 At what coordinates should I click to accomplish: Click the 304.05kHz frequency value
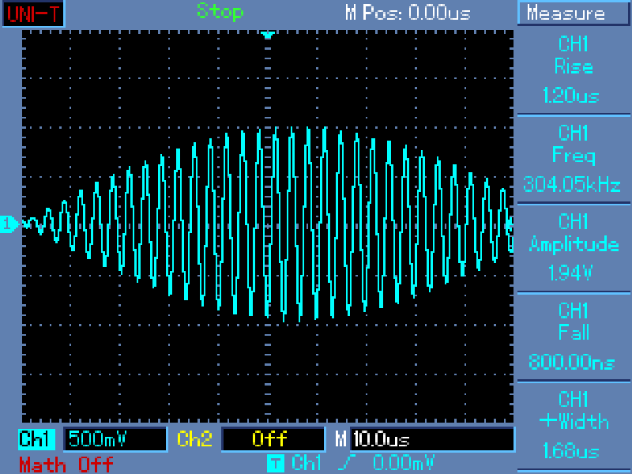click(571, 185)
